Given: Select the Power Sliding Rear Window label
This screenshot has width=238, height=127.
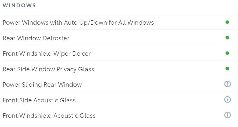Looking at the screenshot, I should [42, 85].
